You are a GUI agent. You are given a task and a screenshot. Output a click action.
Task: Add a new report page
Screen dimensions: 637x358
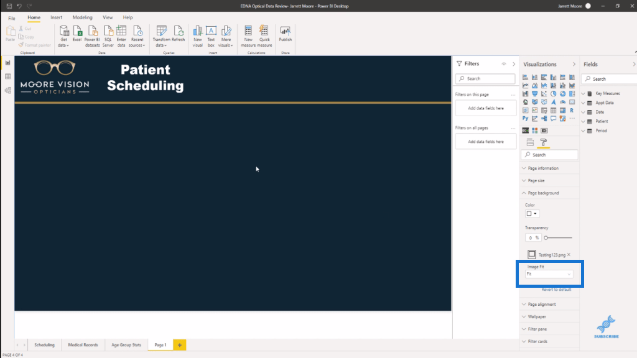[180, 345]
